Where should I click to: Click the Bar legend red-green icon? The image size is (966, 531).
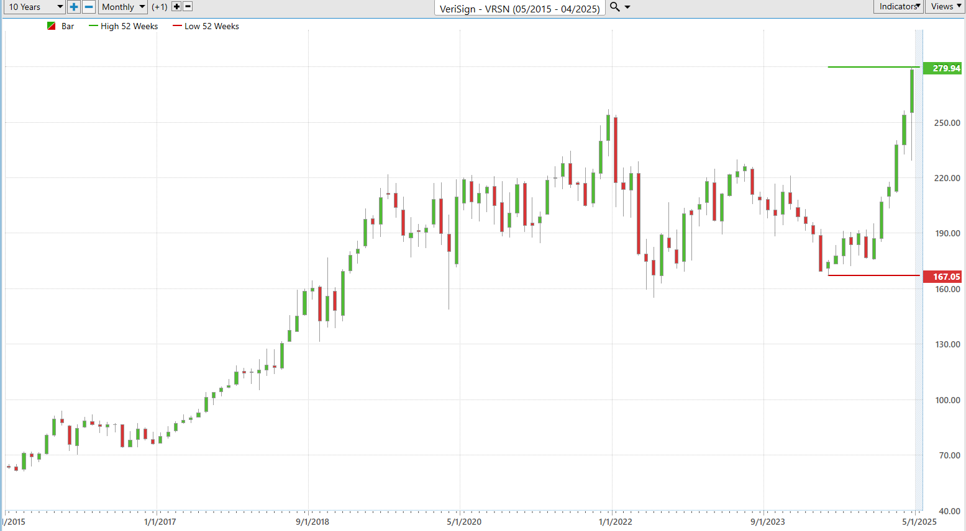click(x=52, y=26)
